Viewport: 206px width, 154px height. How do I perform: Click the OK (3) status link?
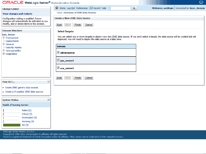[25, 125]
